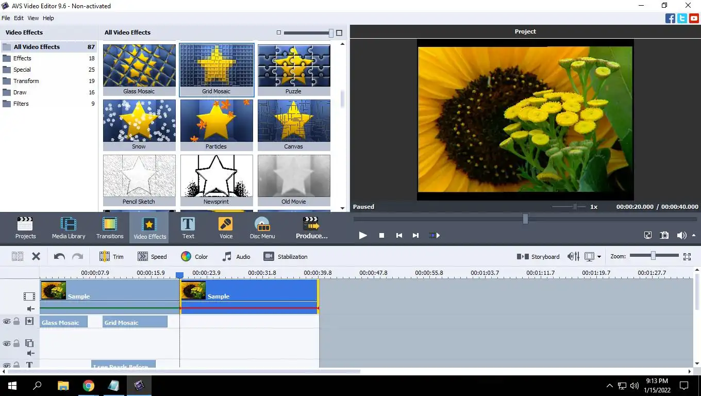Open the audio mixer icon
701x396 pixels.
pos(573,256)
